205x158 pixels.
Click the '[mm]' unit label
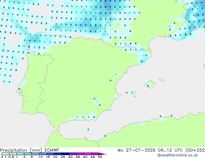(x=36, y=150)
